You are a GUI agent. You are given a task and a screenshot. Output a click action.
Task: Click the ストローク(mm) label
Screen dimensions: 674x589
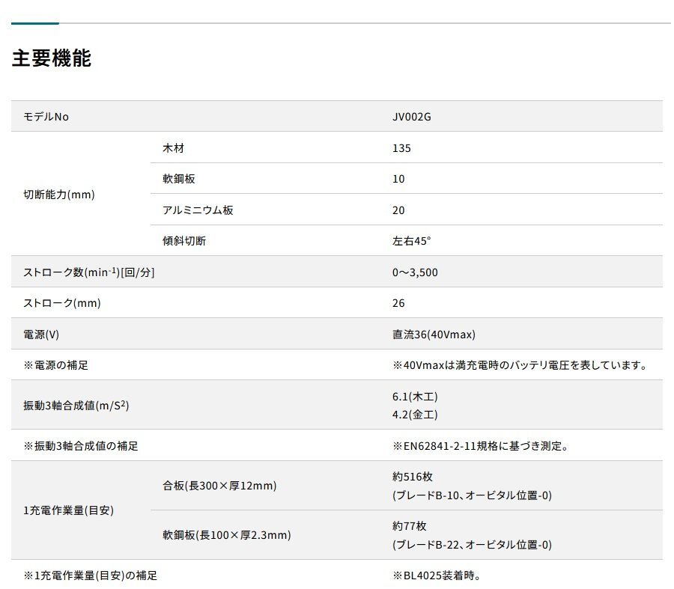(62, 303)
